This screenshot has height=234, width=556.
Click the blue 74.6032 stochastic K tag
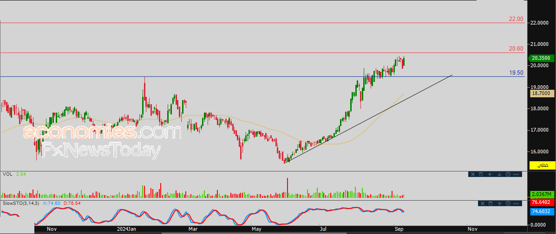542,211
